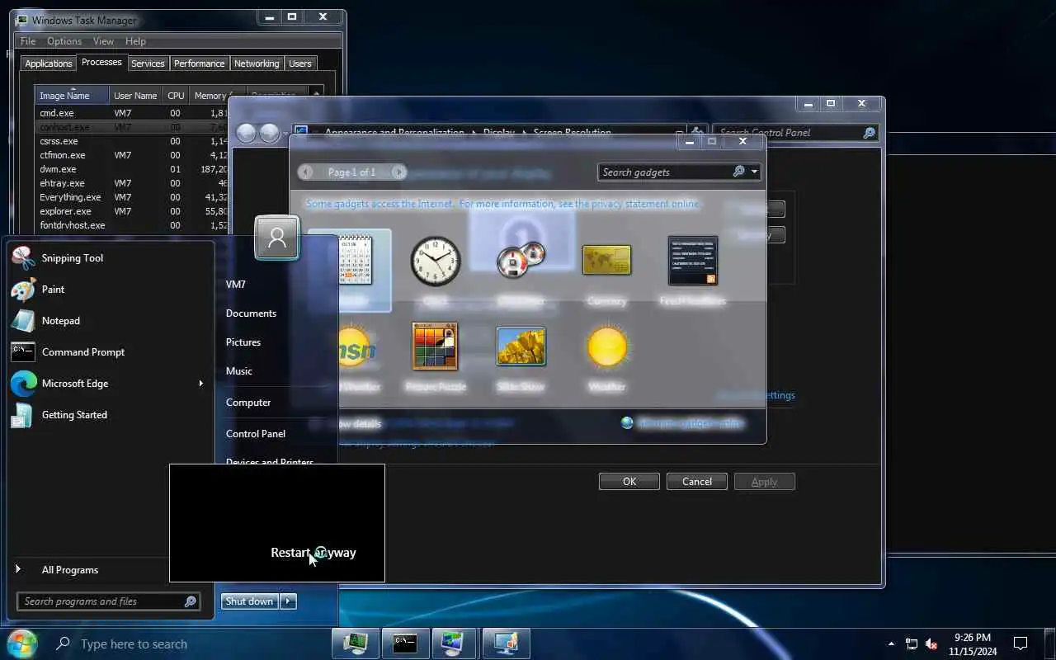The height and width of the screenshot is (660, 1056).
Task: Open the View menu in Task Manager
Action: tap(103, 41)
